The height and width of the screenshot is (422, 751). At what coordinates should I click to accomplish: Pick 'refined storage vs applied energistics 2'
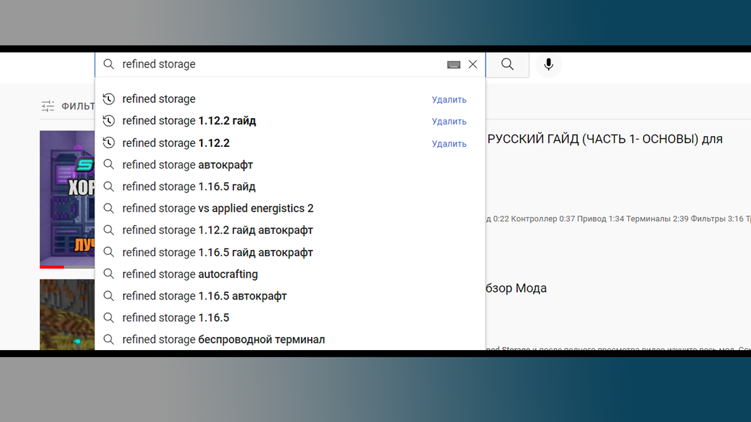pyautogui.click(x=290, y=208)
